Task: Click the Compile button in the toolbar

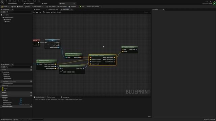Action: 4,7
